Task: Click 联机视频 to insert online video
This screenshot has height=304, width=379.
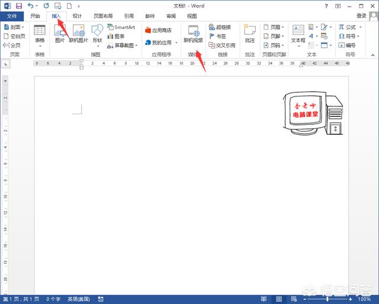Action: 193,33
